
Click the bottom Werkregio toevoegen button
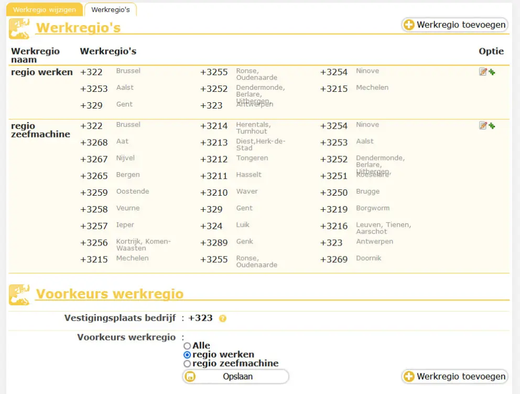(x=454, y=376)
